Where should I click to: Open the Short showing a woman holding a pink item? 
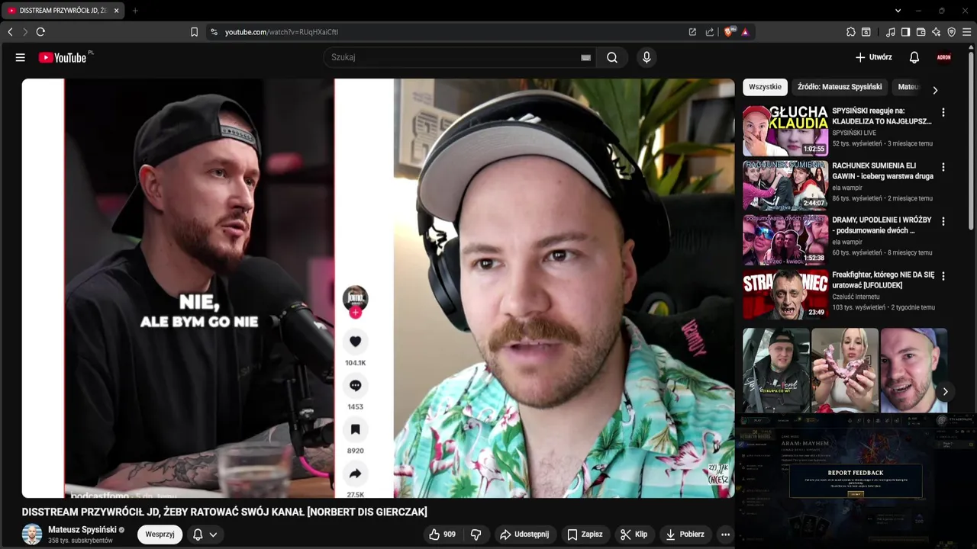click(845, 371)
